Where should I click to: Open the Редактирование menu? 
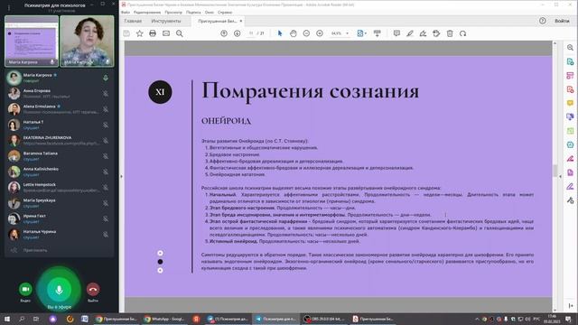pyautogui.click(x=147, y=12)
